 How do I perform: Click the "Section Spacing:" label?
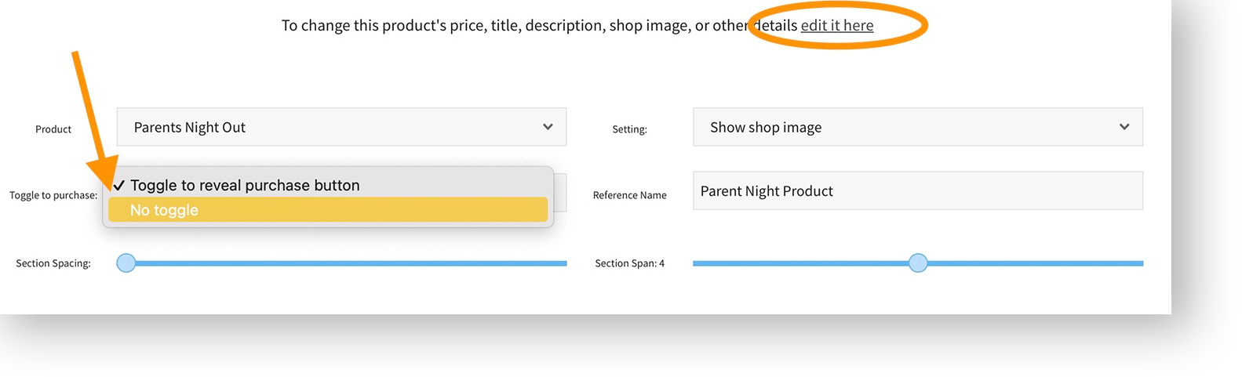click(53, 263)
